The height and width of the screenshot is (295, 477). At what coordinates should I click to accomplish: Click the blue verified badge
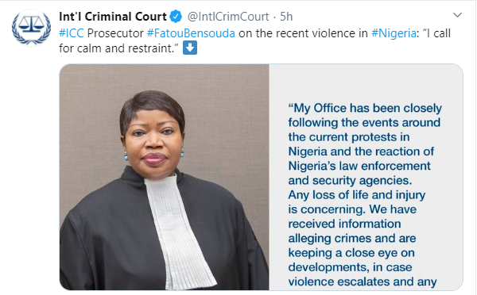click(176, 17)
